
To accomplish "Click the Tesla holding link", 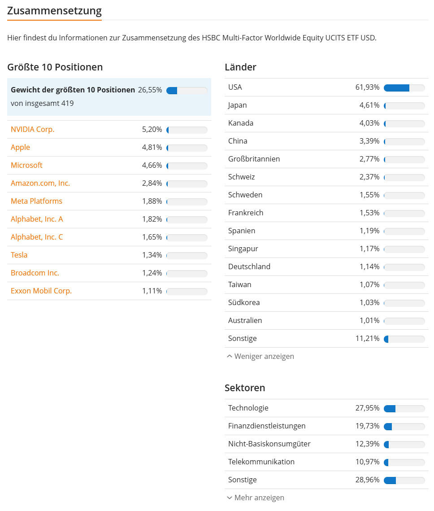I will 19,255.
